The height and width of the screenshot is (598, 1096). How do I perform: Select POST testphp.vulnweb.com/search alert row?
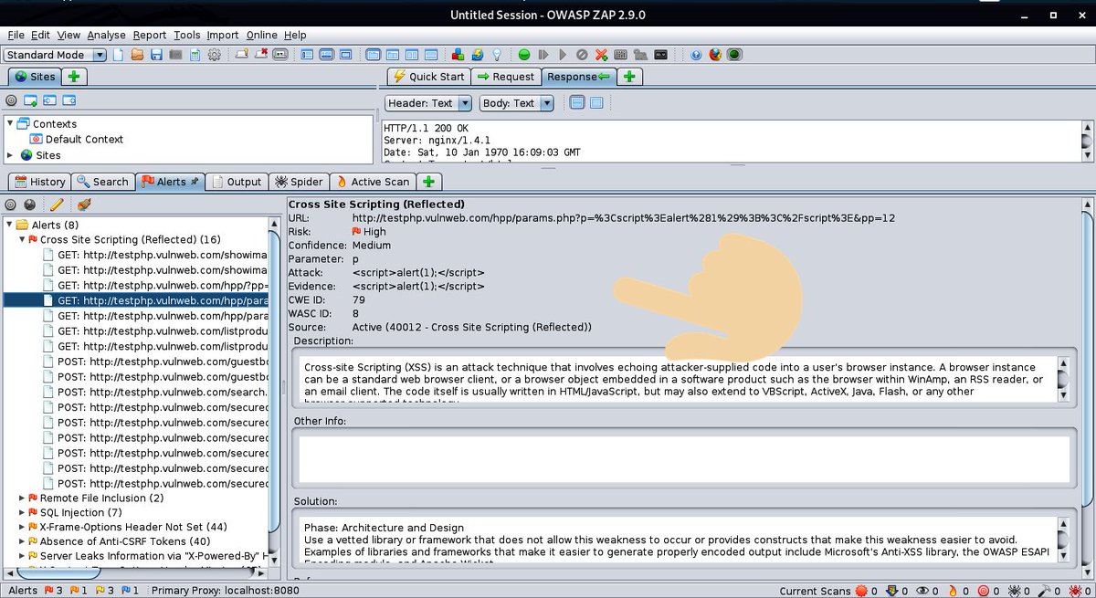[x=155, y=393]
